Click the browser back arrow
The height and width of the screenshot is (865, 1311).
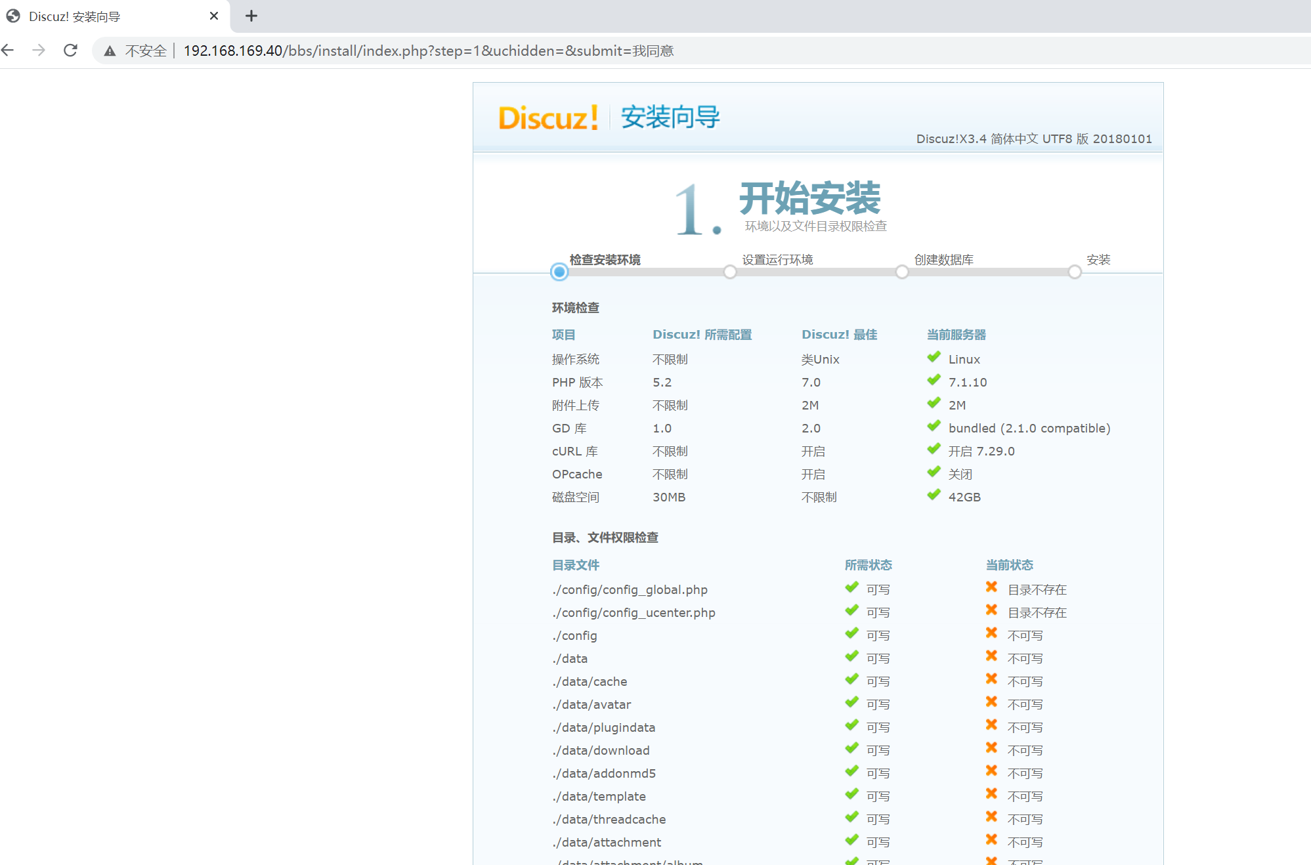pos(9,51)
